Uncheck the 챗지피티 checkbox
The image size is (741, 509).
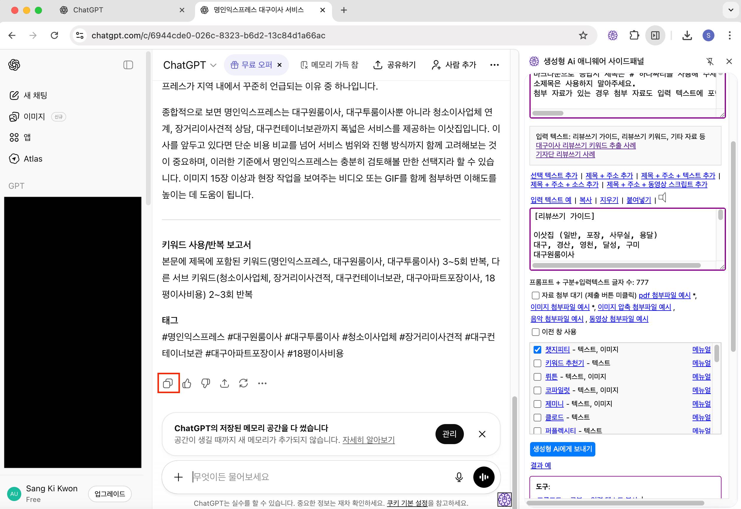[537, 349]
